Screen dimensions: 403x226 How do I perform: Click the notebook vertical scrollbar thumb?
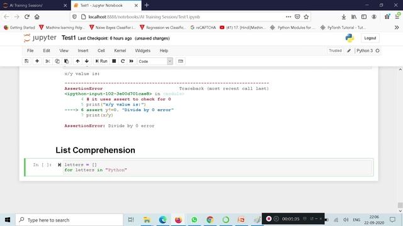pyautogui.click(x=400, y=205)
